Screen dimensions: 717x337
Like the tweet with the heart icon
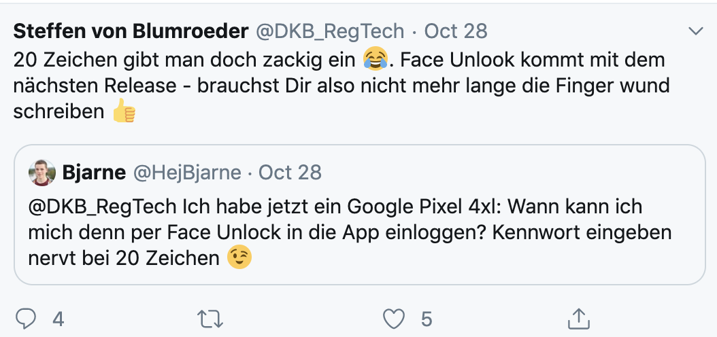click(393, 318)
